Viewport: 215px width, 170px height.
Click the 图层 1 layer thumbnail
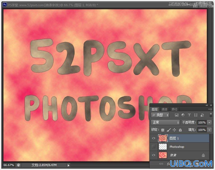pyautogui.click(x=163, y=138)
